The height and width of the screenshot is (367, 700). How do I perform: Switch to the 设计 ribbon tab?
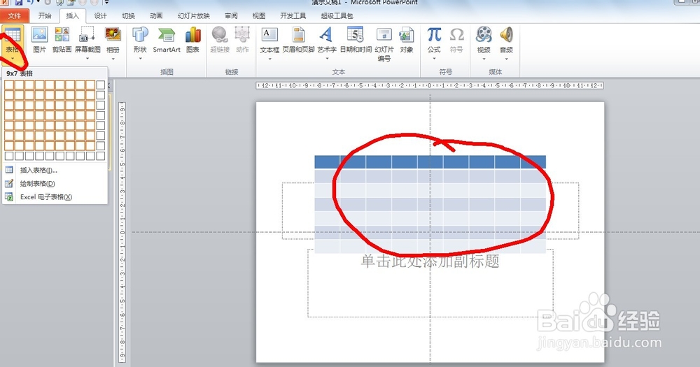[x=100, y=15]
